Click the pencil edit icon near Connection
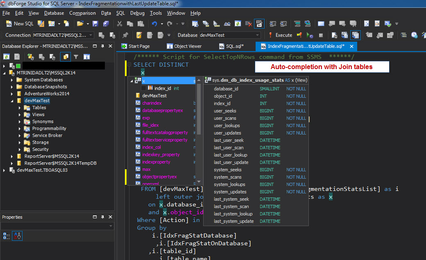Screen dimensions: 426x260 tap(139, 35)
